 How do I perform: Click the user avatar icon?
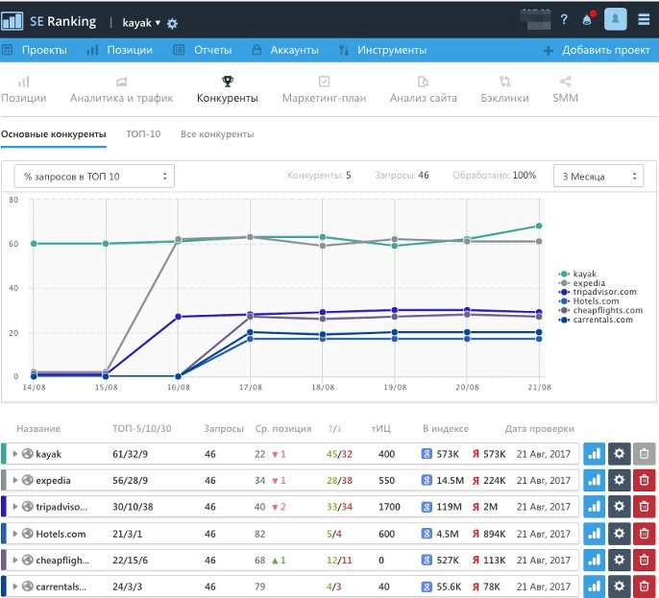(x=615, y=19)
